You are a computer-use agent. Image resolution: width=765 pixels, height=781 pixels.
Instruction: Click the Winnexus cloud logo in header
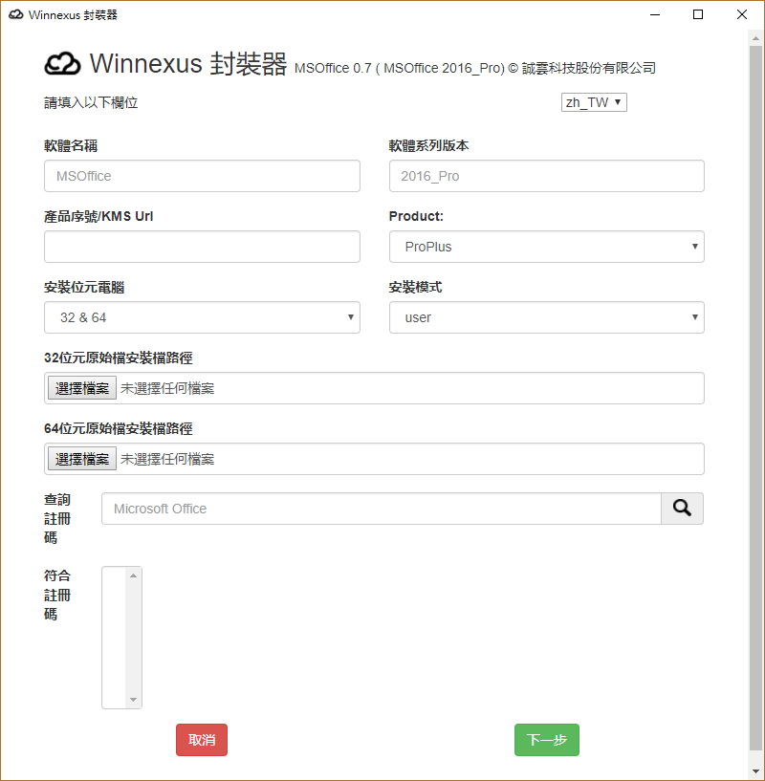(x=62, y=64)
